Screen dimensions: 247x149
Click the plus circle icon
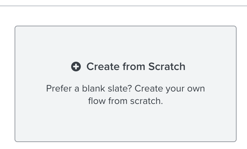point(76,67)
